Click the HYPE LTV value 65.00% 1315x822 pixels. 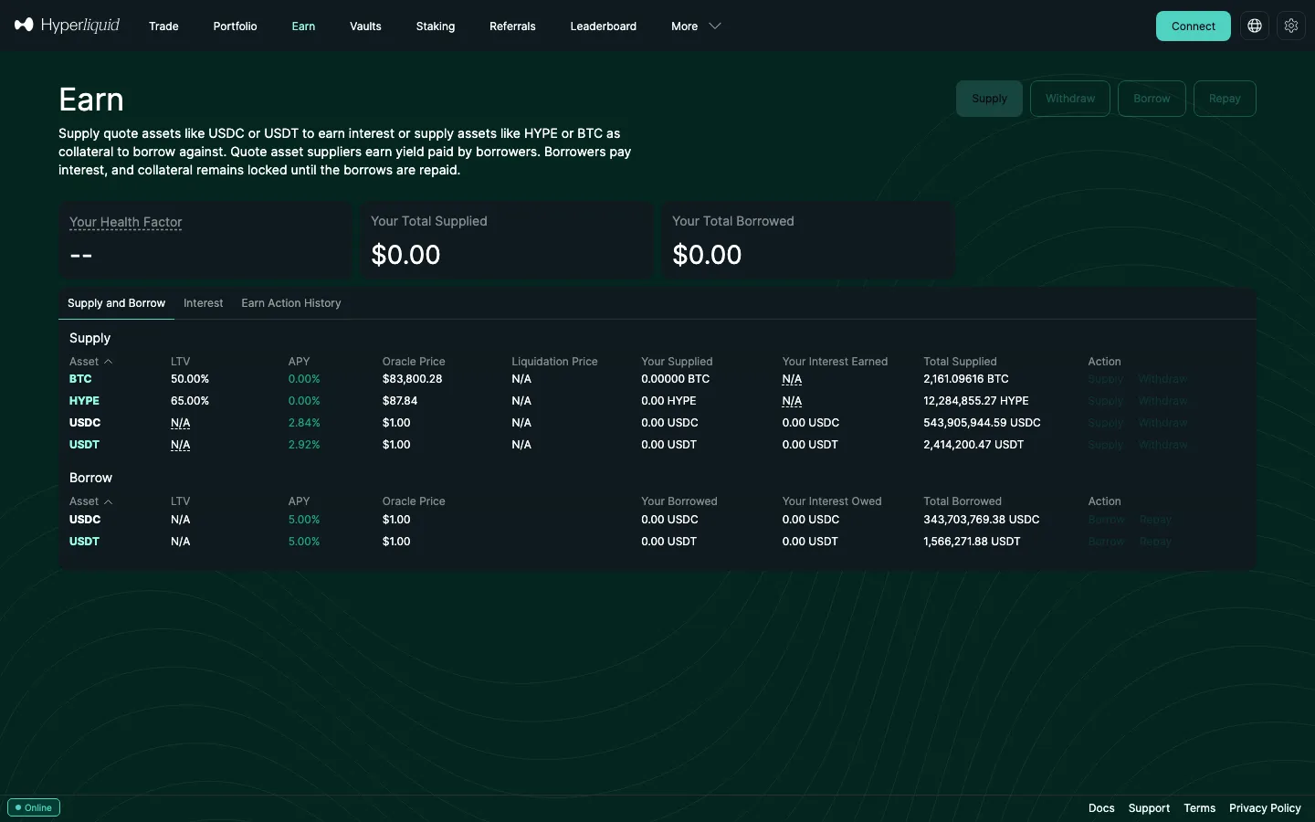(x=190, y=401)
